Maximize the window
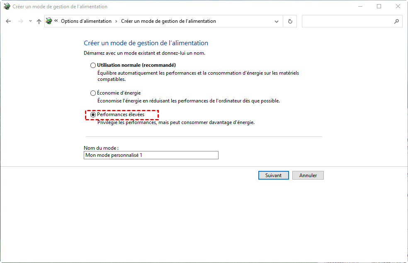Viewport: 408px width, 263px height. pos(379,6)
